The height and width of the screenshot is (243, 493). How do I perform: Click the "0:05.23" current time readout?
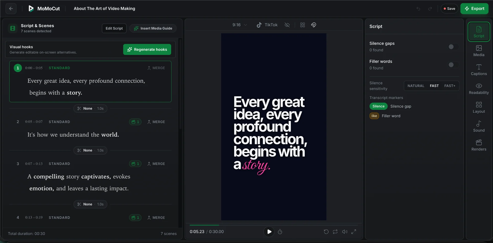pos(197,232)
